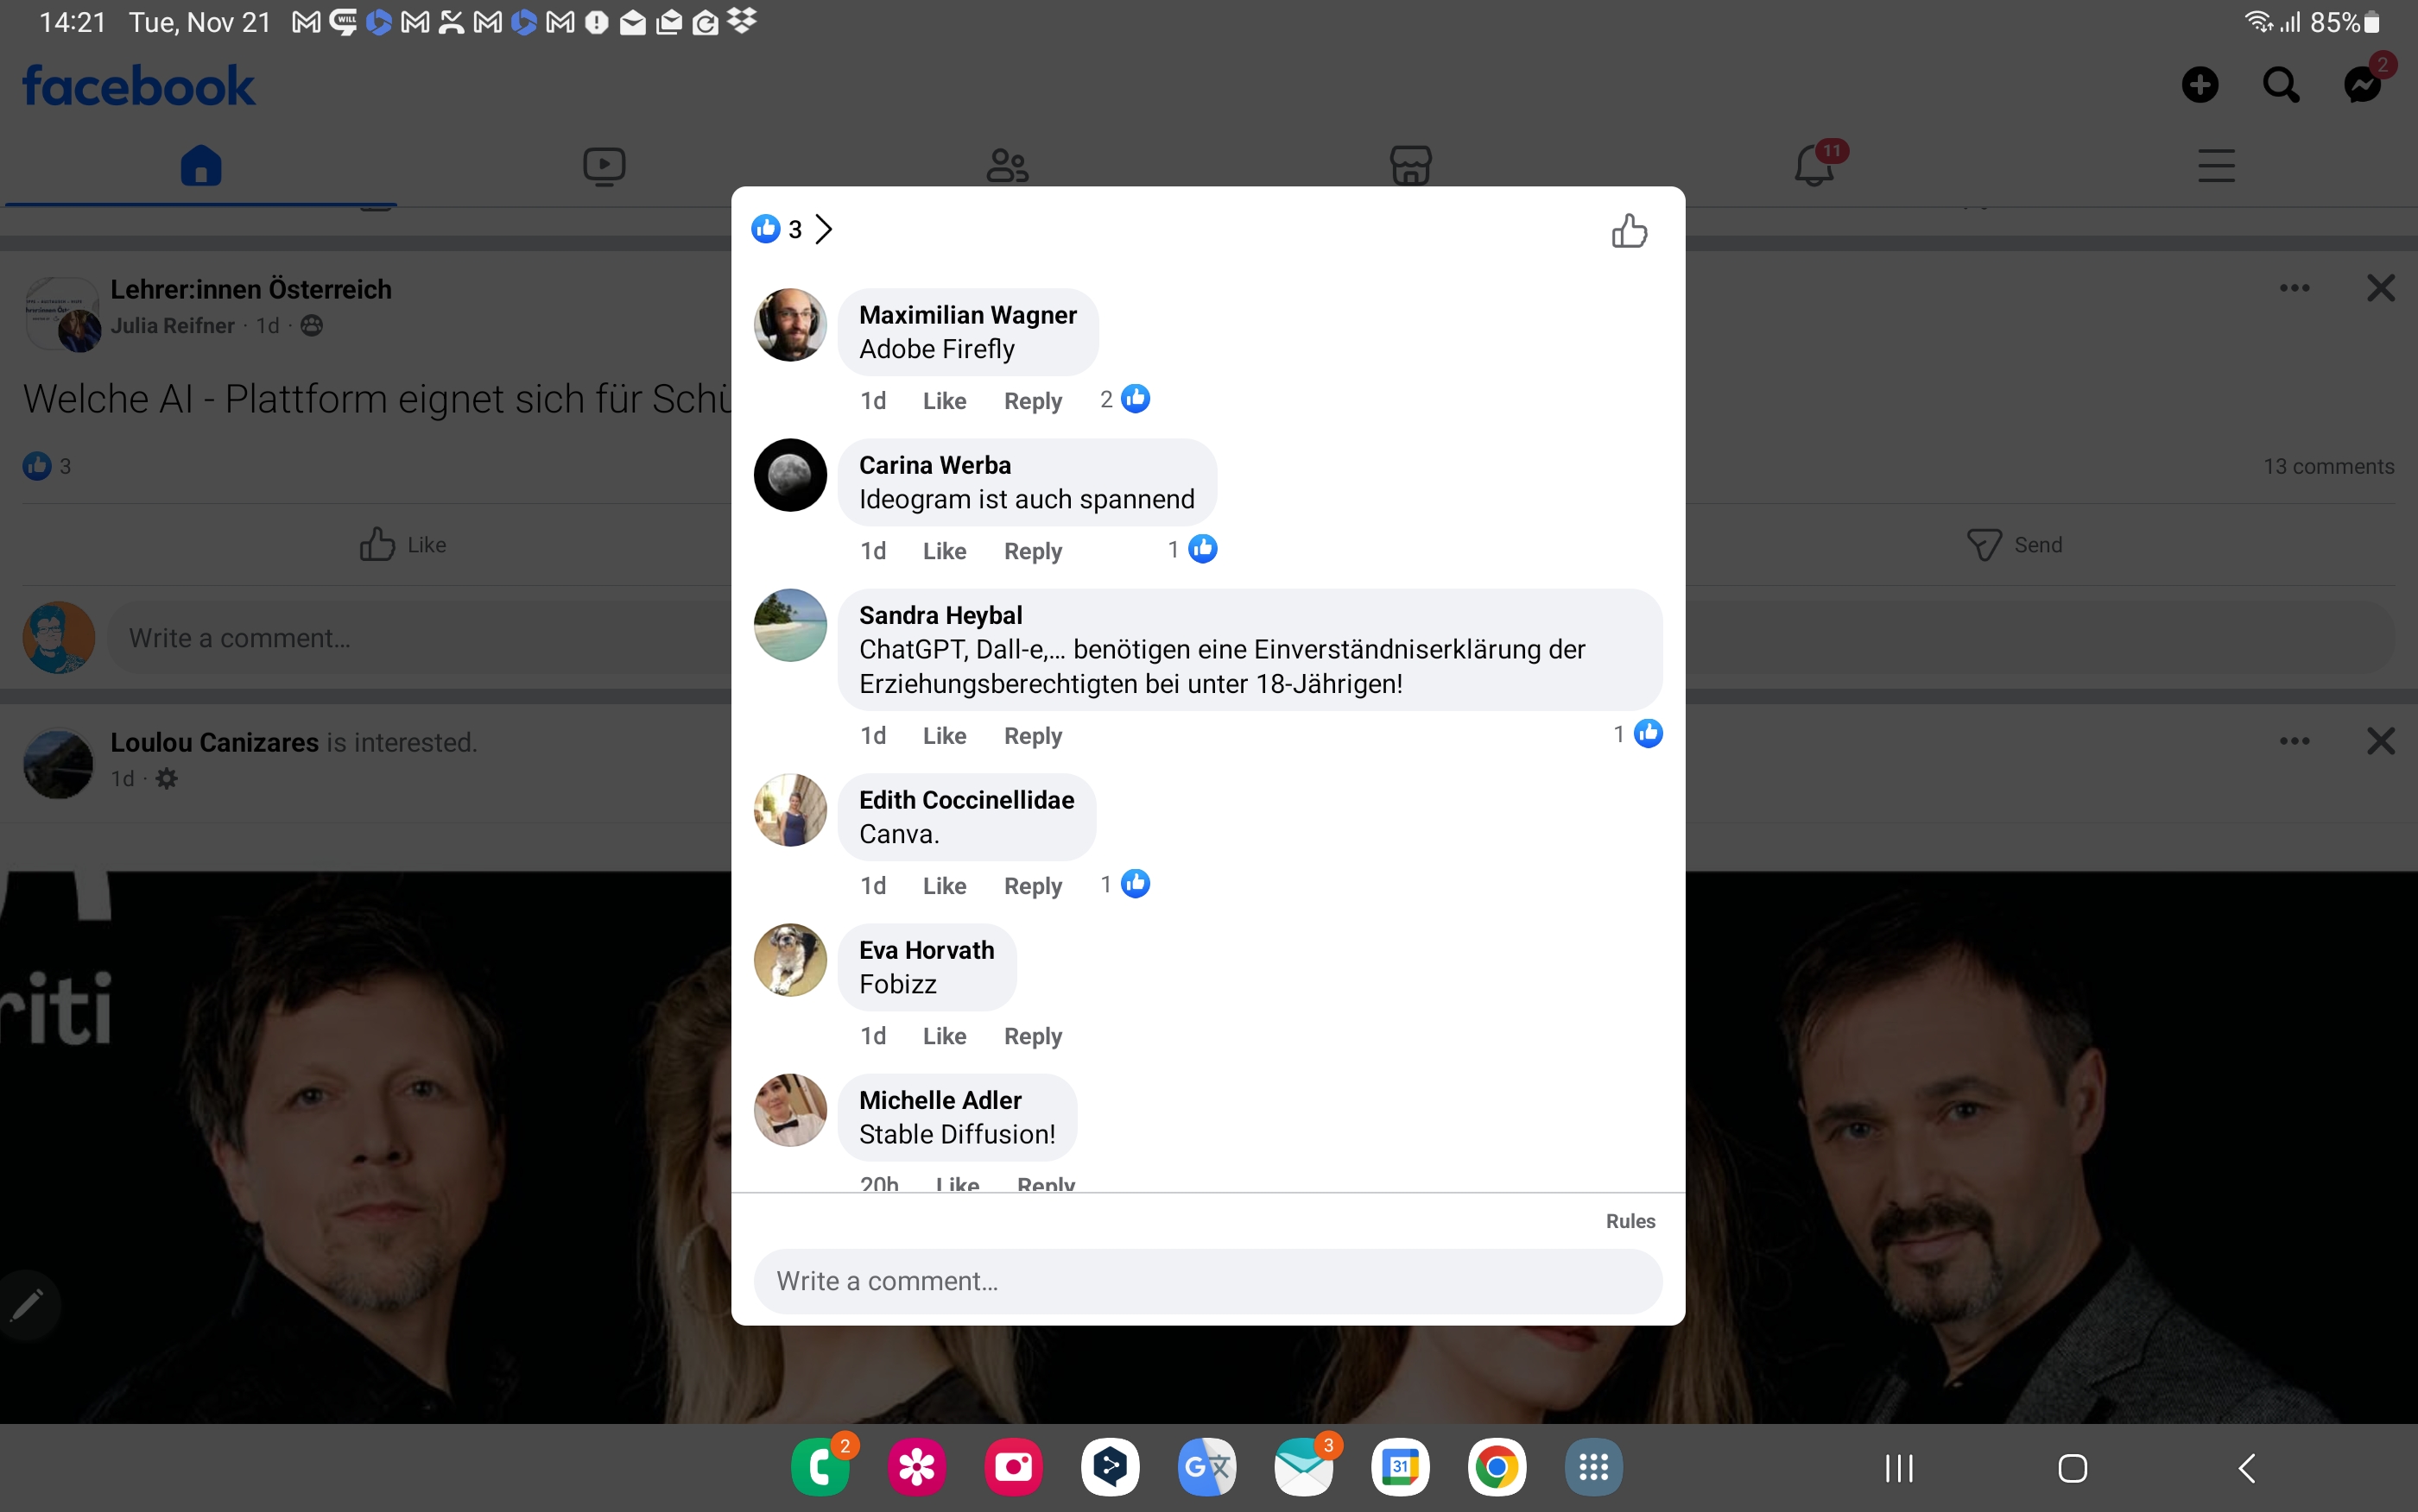2418x1512 pixels.
Task: Expand reactions list chevron next to 3
Action: tap(823, 229)
